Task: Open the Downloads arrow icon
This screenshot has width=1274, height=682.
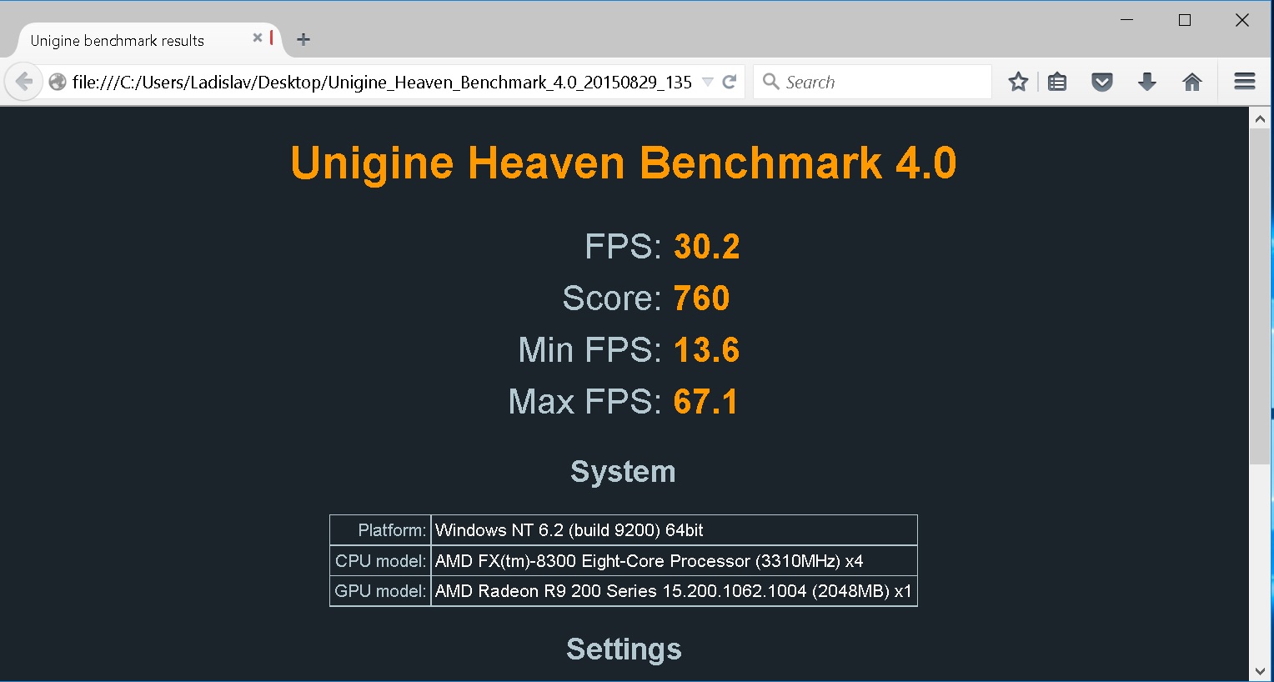Action: [x=1147, y=82]
